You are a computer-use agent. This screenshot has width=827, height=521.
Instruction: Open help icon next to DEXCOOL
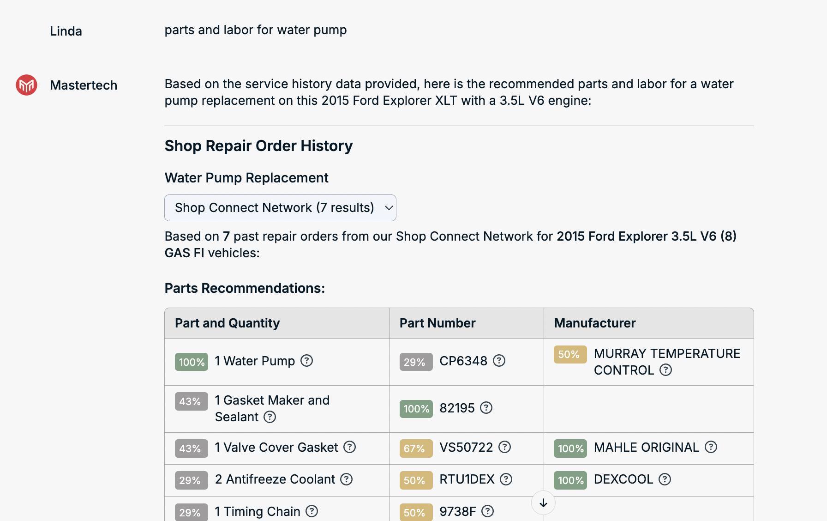click(x=665, y=479)
